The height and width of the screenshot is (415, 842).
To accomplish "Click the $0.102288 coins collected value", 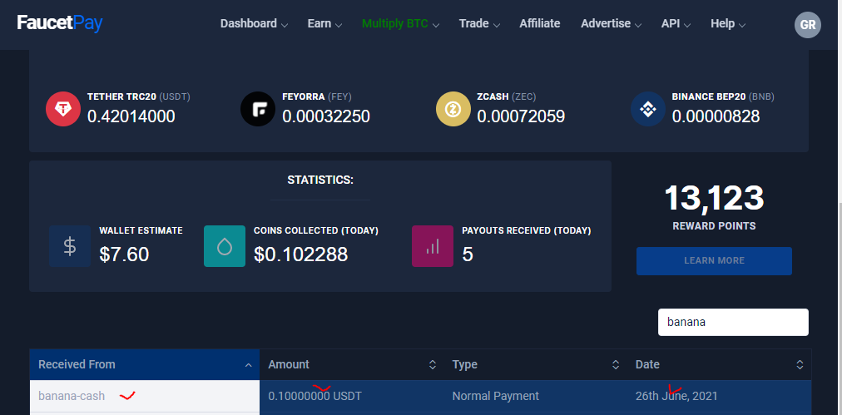I will click(x=300, y=254).
